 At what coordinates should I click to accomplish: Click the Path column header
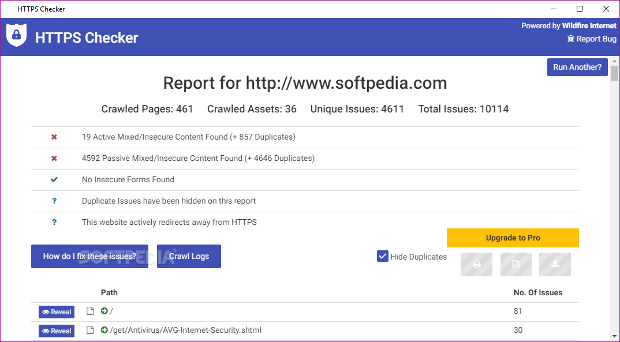(109, 292)
